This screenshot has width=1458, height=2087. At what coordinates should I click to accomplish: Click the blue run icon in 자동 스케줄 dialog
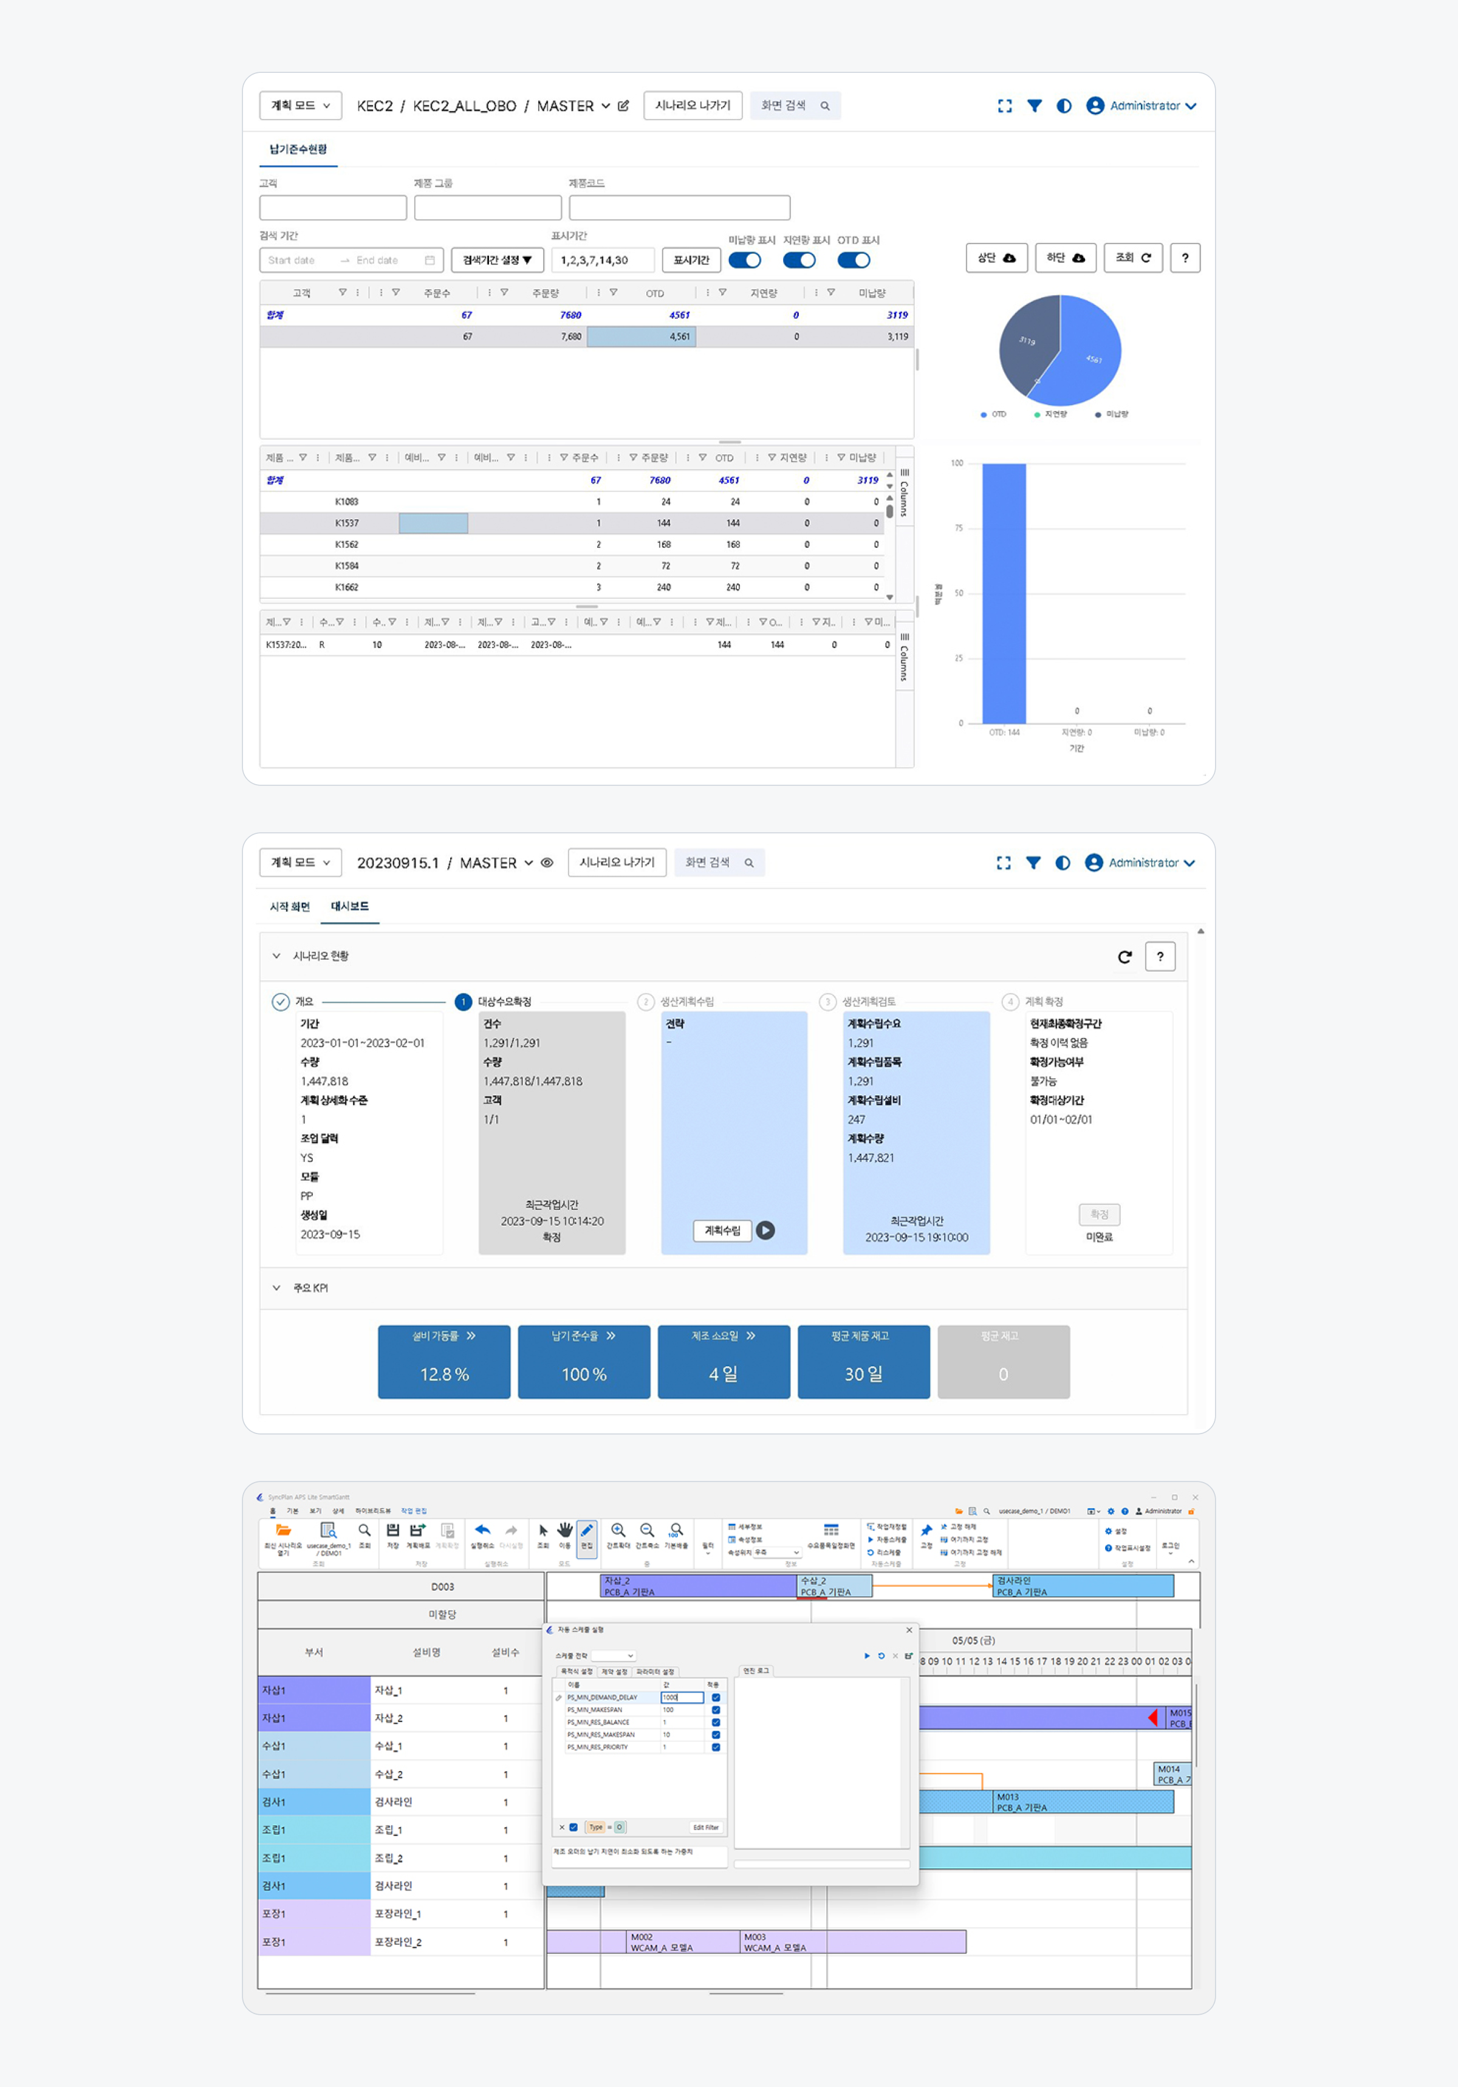[866, 1656]
